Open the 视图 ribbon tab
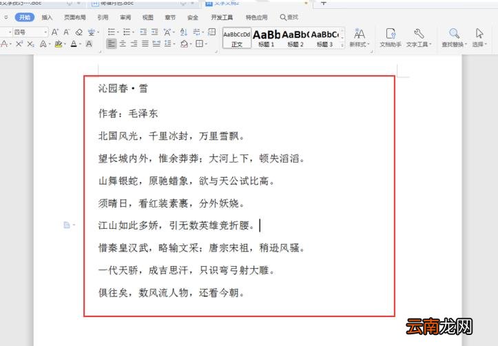 [147, 17]
